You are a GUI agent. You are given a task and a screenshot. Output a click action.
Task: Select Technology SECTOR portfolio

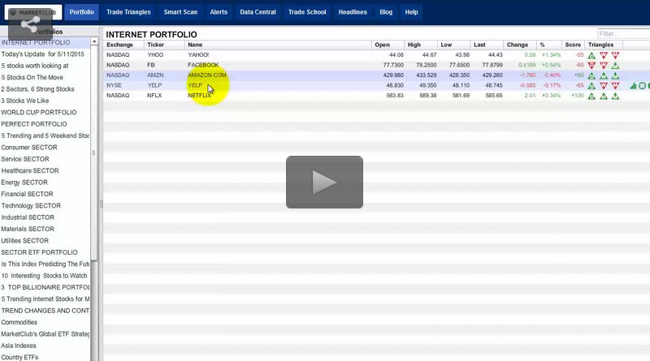pyautogui.click(x=31, y=205)
